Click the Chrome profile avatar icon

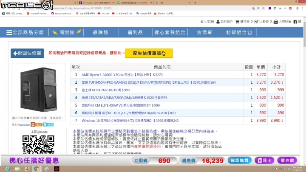pyautogui.click(x=297, y=8)
